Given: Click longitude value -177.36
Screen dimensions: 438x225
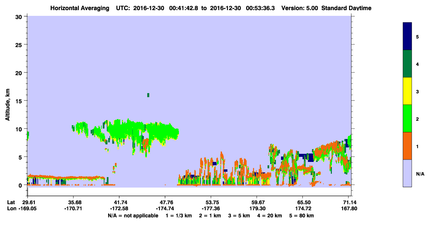Looking at the screenshot, I should (x=211, y=208).
